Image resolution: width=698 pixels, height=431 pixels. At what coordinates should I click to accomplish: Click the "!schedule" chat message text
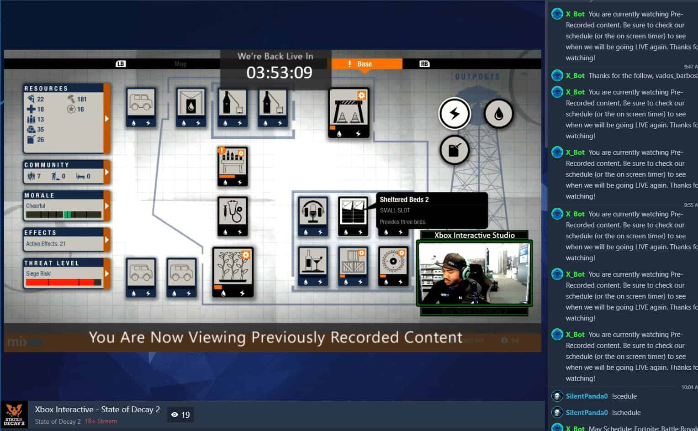(626, 413)
